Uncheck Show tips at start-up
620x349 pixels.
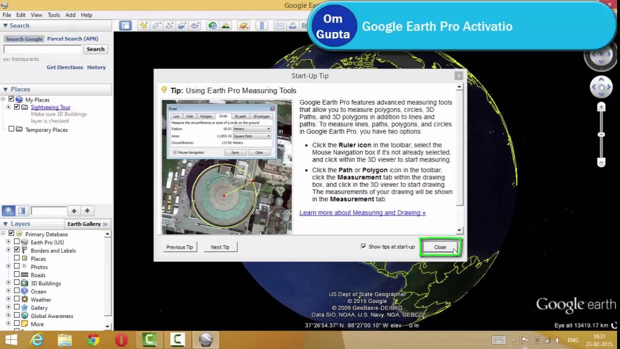click(x=363, y=247)
